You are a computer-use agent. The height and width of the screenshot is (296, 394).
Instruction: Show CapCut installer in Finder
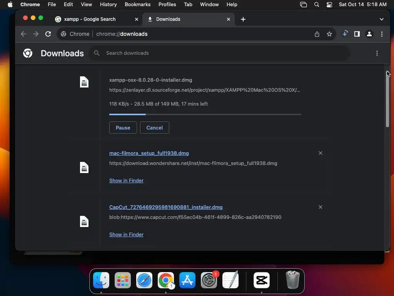pyautogui.click(x=126, y=234)
